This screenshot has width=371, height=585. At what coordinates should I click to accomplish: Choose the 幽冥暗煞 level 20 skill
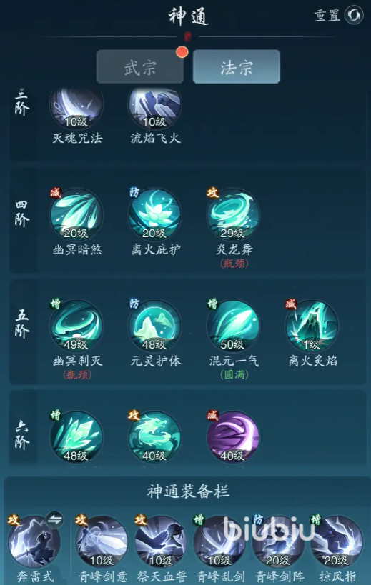tap(76, 214)
